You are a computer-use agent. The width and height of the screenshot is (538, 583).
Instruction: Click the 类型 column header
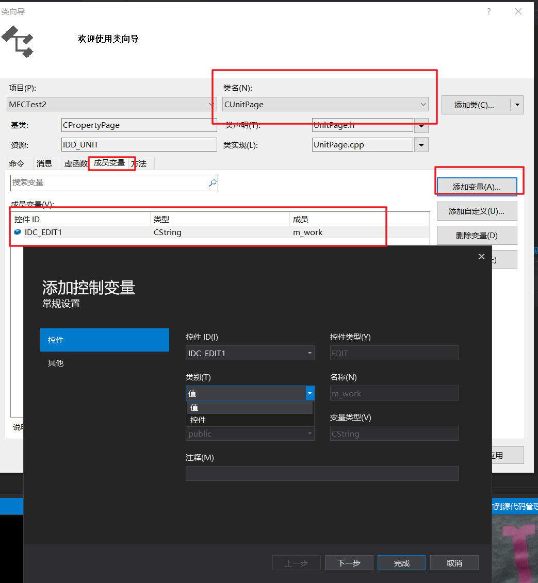(220, 220)
